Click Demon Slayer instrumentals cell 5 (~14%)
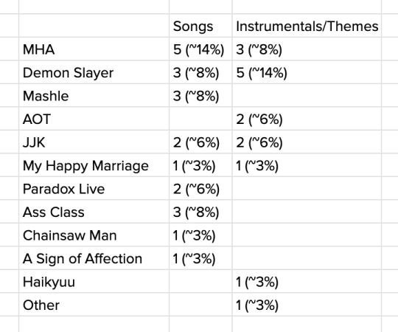 pyautogui.click(x=307, y=72)
